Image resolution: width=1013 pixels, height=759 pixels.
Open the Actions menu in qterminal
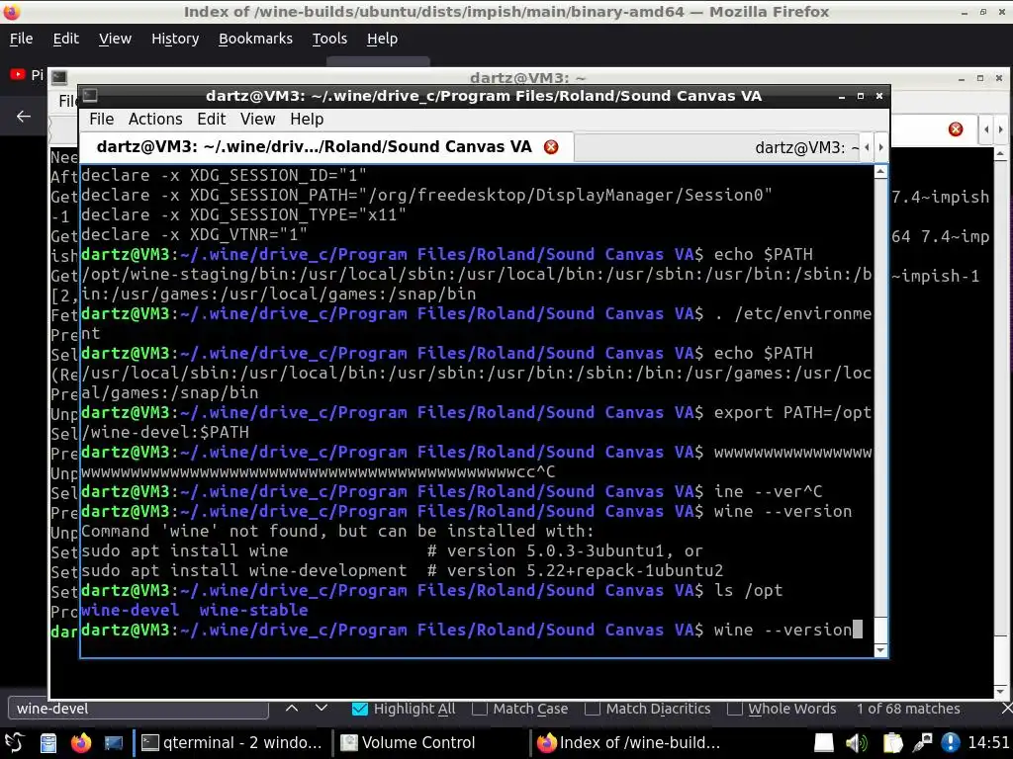click(x=155, y=120)
